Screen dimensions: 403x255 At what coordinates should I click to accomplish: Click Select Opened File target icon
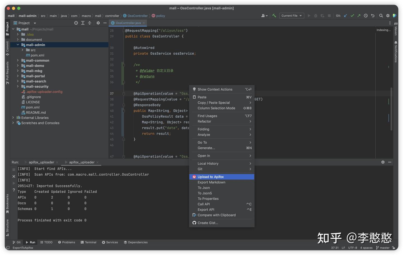coord(76,23)
